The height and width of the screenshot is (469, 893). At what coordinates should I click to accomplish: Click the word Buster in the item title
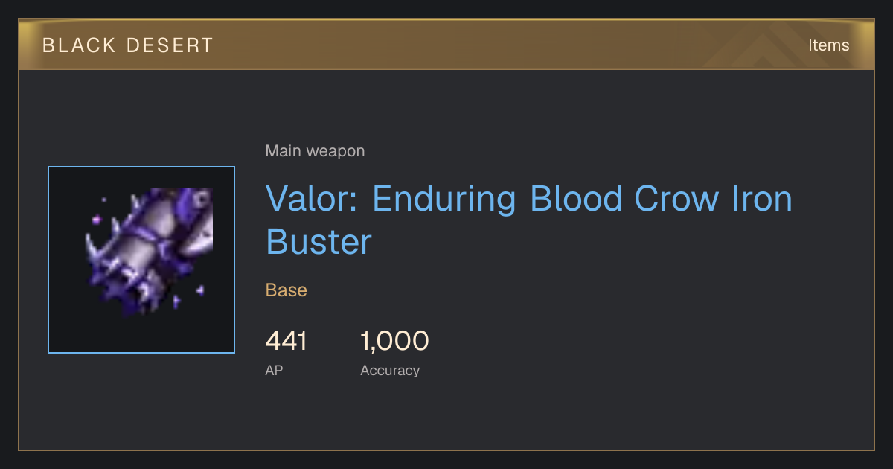pyautogui.click(x=319, y=242)
